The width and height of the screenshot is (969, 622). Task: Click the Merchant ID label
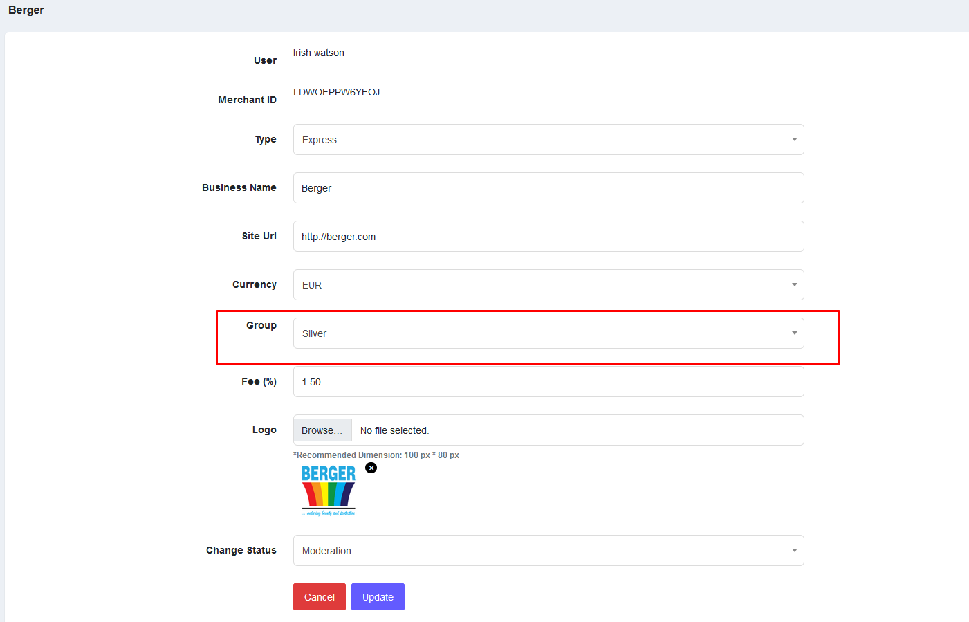[248, 100]
